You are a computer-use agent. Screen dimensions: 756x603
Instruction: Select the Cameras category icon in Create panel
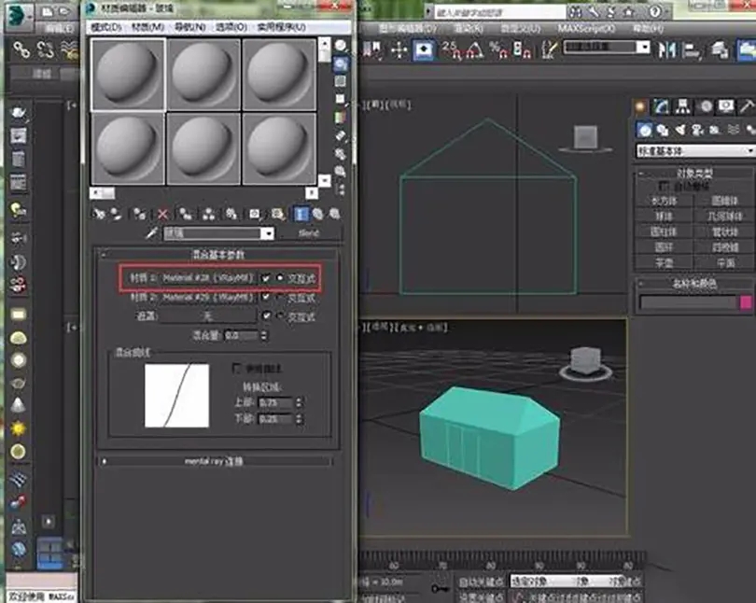pyautogui.click(x=697, y=129)
